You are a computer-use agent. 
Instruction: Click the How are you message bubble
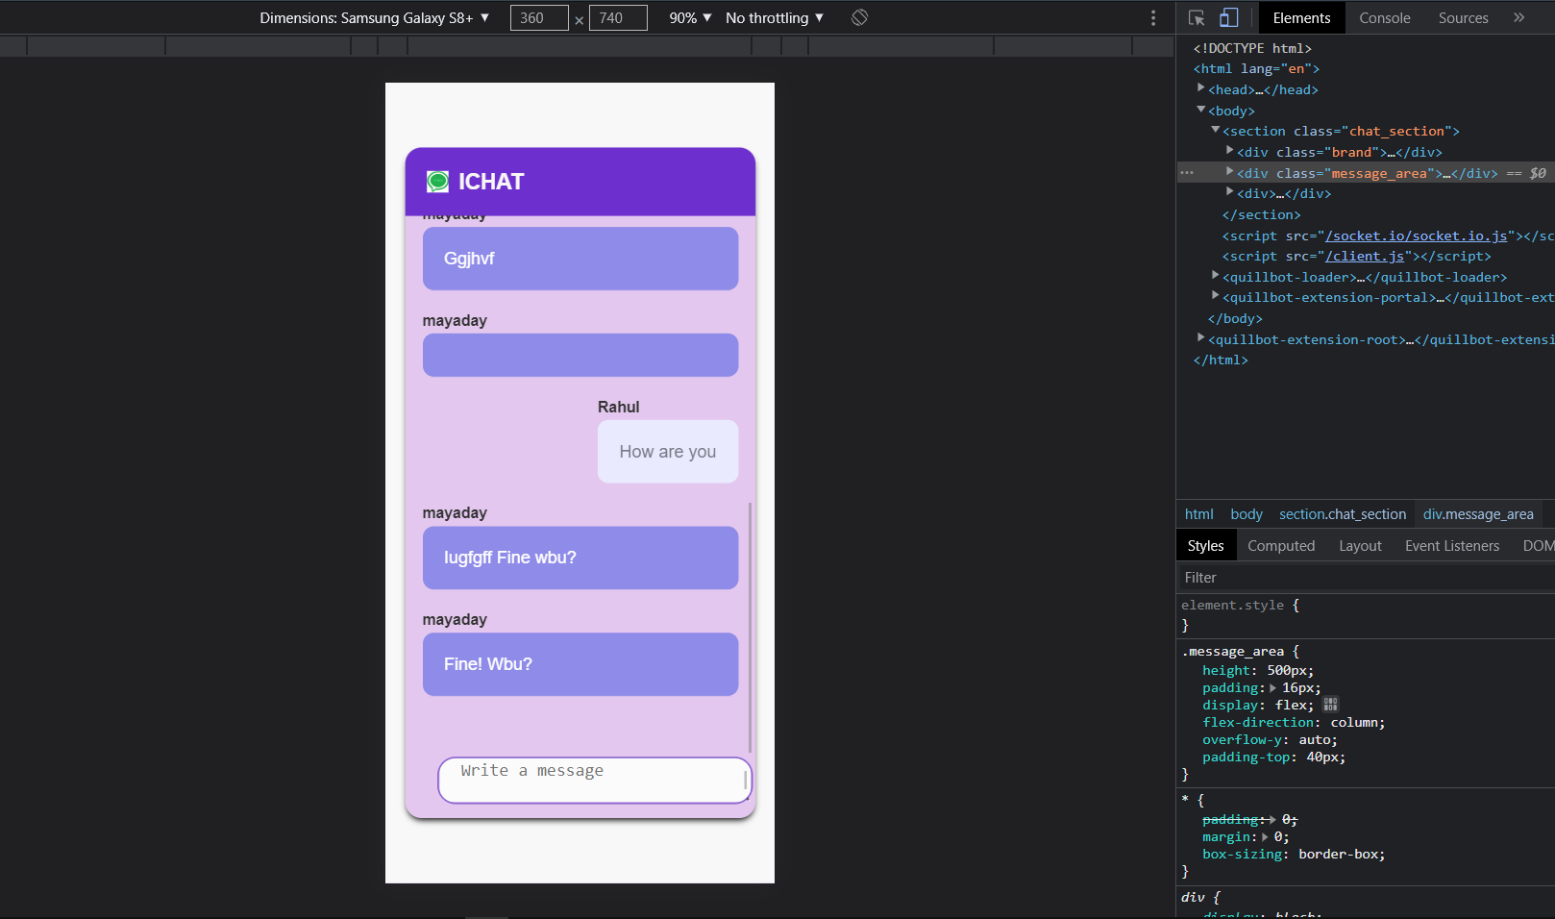[x=668, y=452]
